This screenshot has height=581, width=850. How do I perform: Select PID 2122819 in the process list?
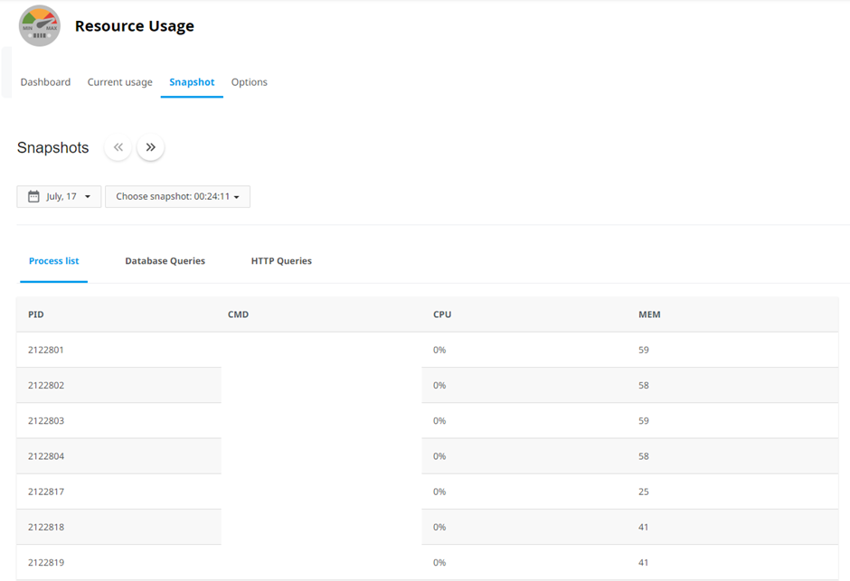tap(46, 563)
